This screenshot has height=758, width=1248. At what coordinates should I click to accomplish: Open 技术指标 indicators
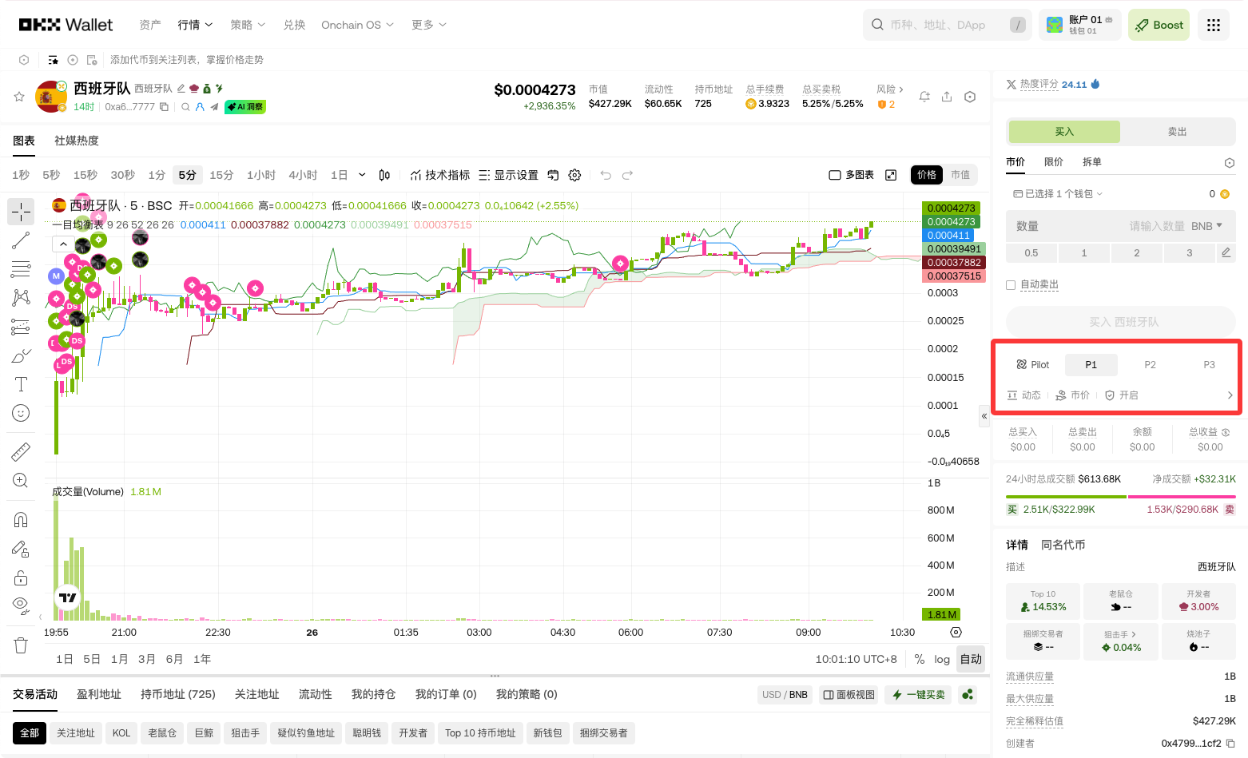click(440, 175)
